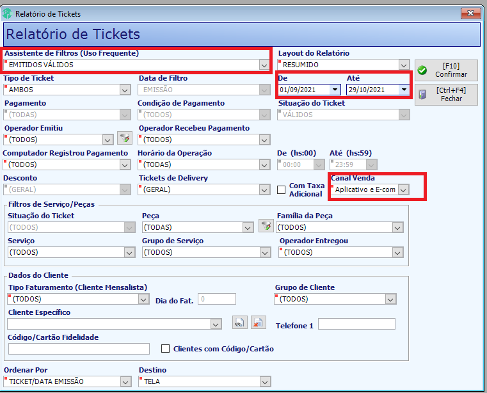The width and height of the screenshot is (487, 393).
Task: Click the app icon in title bar
Action: click(7, 13)
